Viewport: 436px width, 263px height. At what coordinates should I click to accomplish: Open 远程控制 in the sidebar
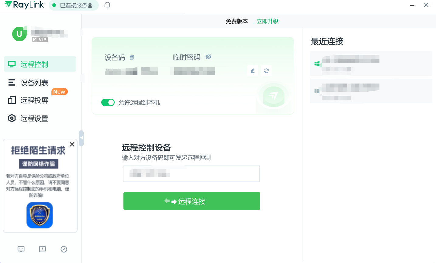pos(40,64)
